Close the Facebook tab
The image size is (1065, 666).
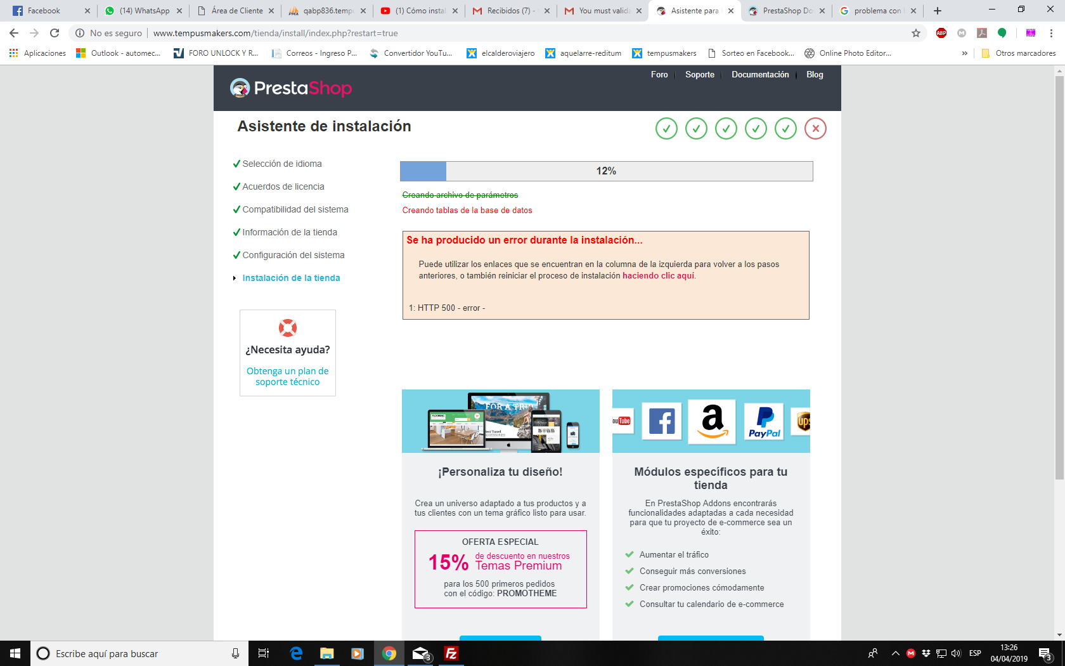tap(87, 11)
